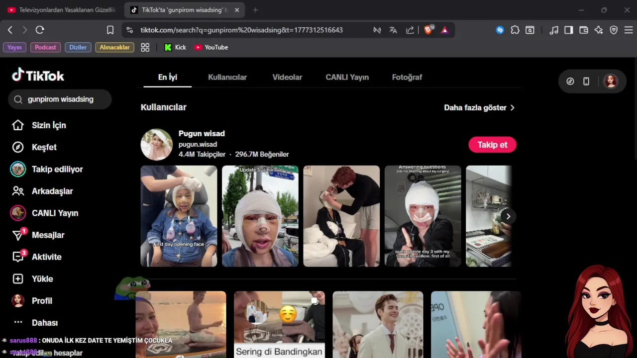Go to Sizin İçin in sidebar
The width and height of the screenshot is (637, 358).
pos(49,125)
